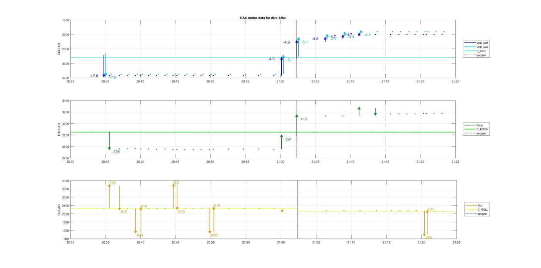Click the '2600' tick on Pitch axis
This screenshot has width=541, height=268.
[65, 147]
